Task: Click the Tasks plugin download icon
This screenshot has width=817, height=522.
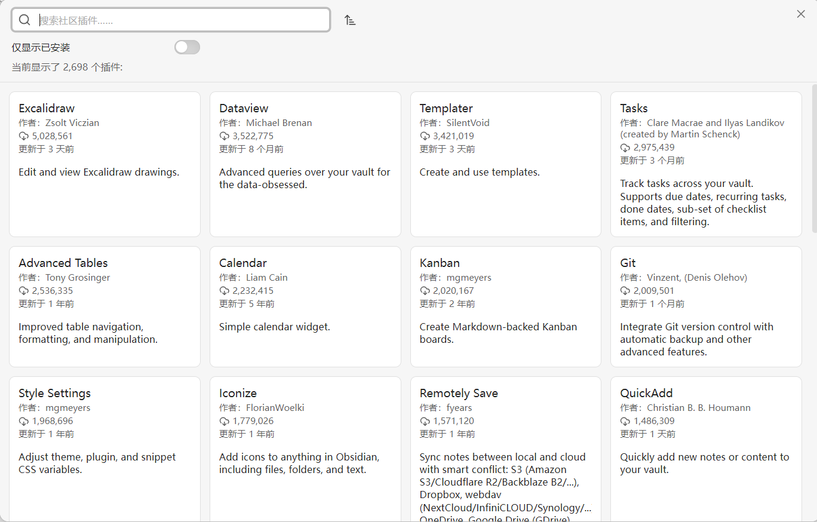Action: click(625, 148)
